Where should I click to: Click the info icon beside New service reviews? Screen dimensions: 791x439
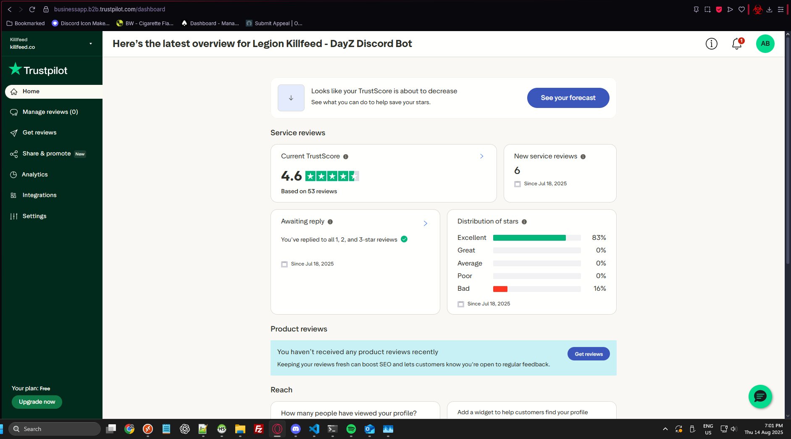pos(583,157)
